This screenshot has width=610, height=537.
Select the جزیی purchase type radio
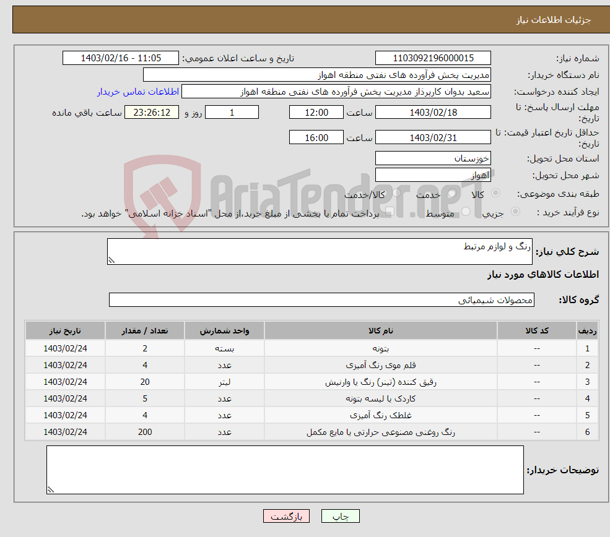point(515,212)
